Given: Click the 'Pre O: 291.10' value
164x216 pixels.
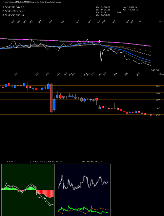Looking at the screenshot, I should pyautogui.click(x=103, y=7).
